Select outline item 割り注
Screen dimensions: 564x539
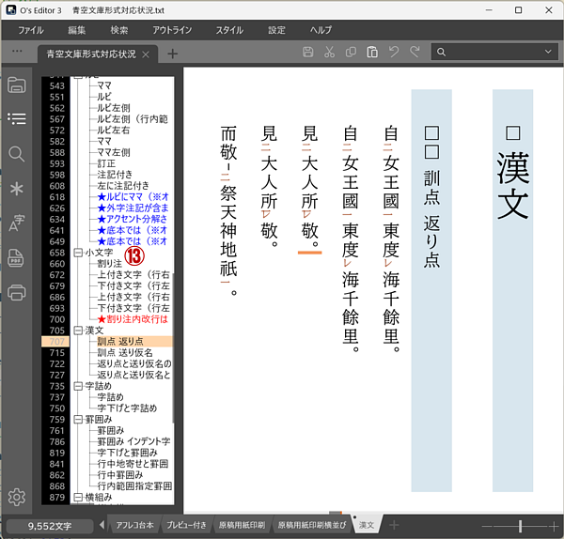tap(110, 263)
